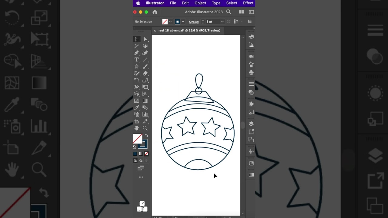388x218 pixels.
Task: Open Illustrator application menu
Action: point(155,3)
